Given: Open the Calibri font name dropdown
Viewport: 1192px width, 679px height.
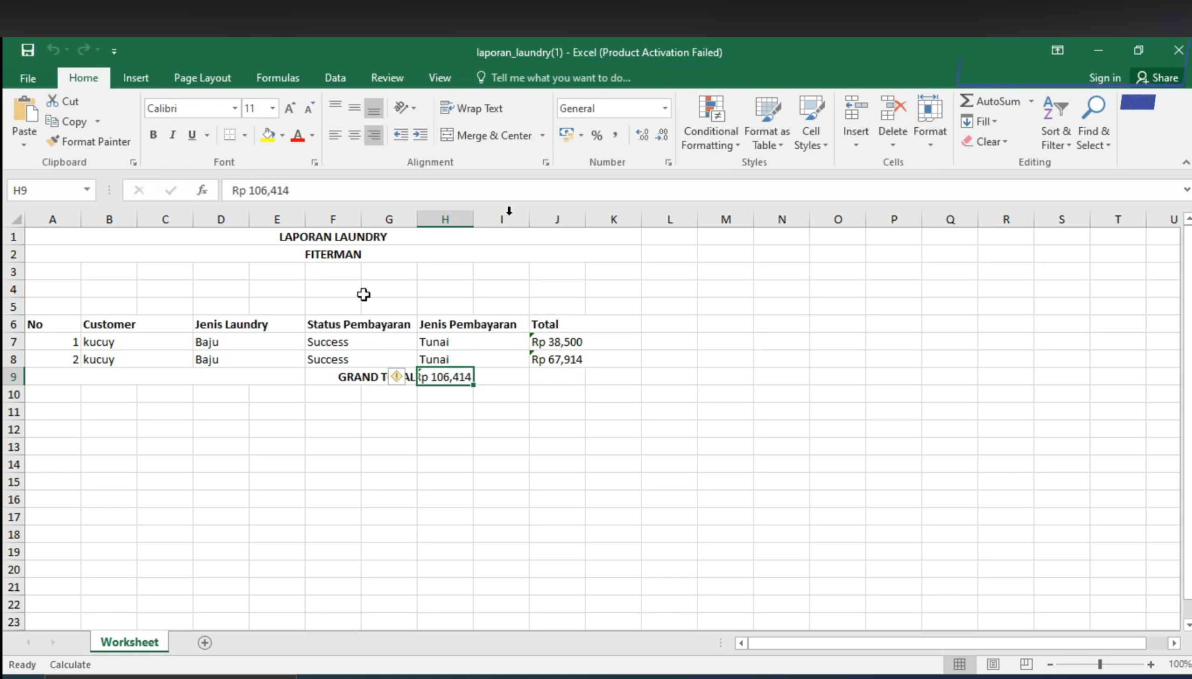Looking at the screenshot, I should (235, 108).
